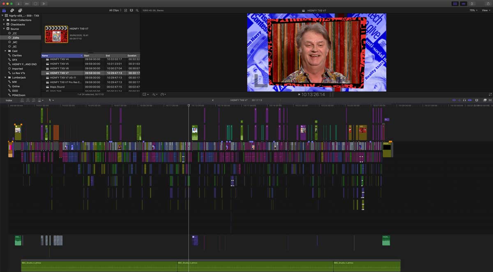Image resolution: width=493 pixels, height=272 pixels.
Task: Show or hide the Timeline panel
Action: click(x=463, y=4)
